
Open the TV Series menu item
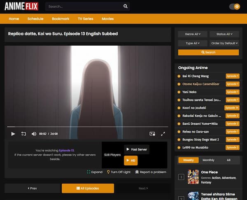click(86, 19)
